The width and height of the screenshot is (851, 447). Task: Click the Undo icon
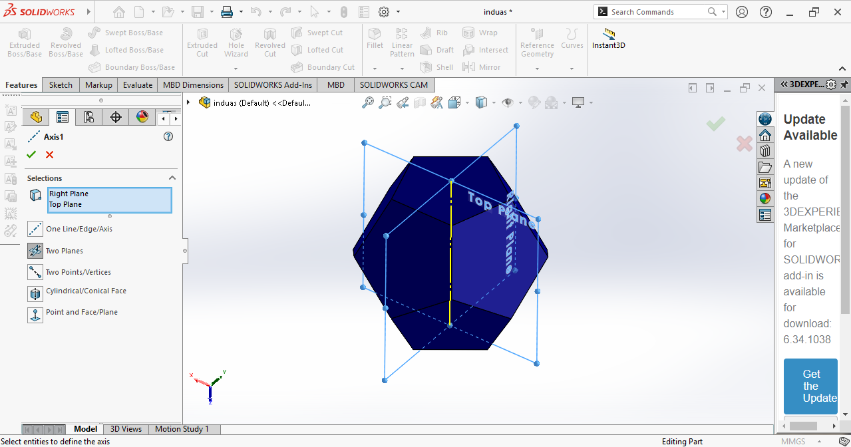click(255, 12)
